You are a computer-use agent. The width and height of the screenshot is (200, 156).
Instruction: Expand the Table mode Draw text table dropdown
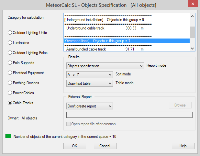(x=90, y=84)
